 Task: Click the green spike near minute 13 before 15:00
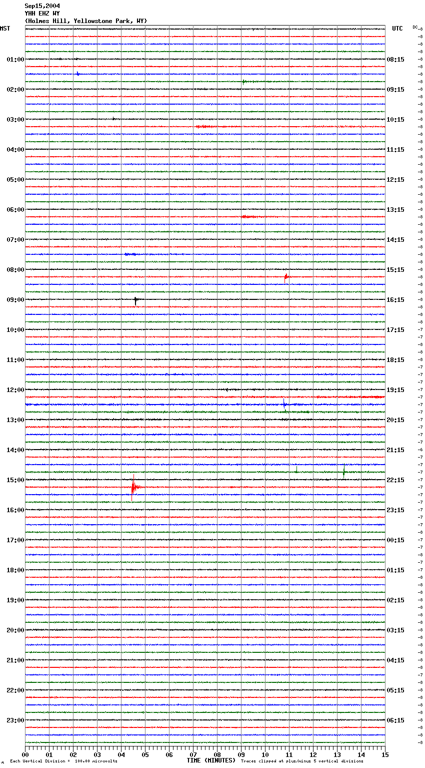pyautogui.click(x=344, y=471)
